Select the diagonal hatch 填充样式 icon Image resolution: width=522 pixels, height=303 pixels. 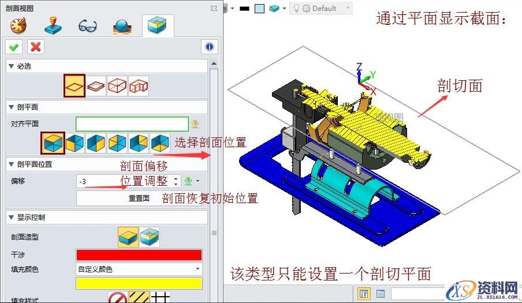tap(139, 298)
